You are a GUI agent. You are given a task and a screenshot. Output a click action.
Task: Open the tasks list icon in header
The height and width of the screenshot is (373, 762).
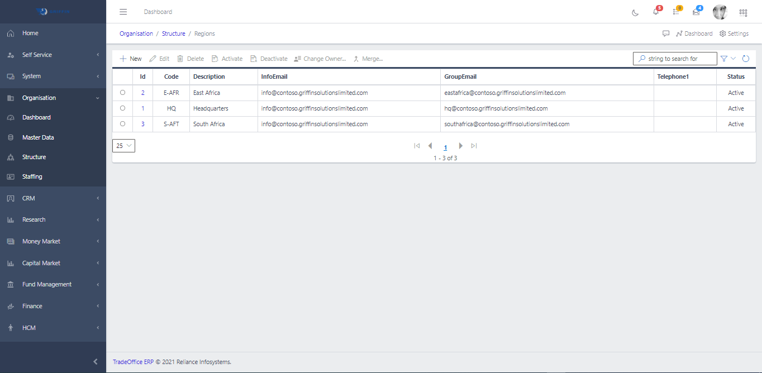[x=676, y=12]
